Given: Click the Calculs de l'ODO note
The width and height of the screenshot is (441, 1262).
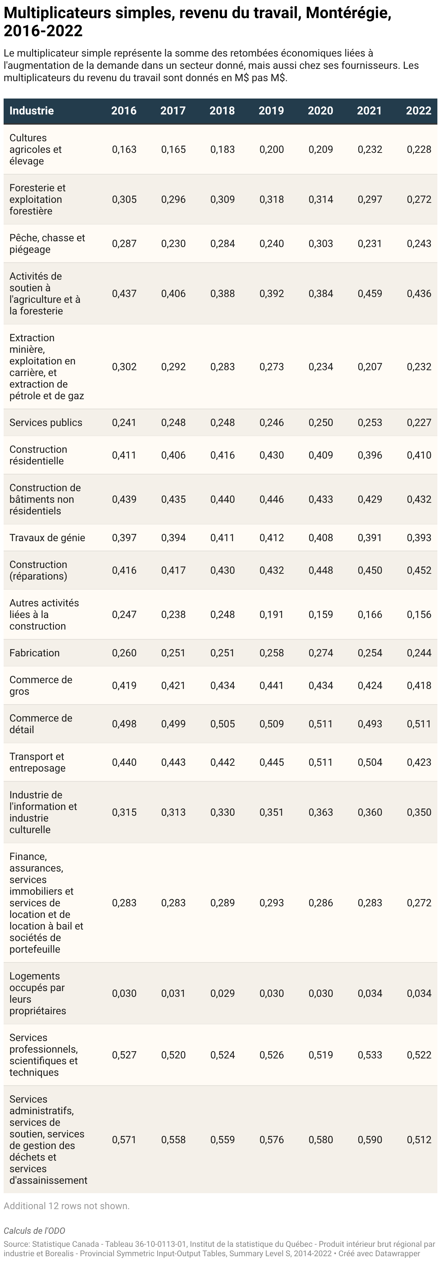Looking at the screenshot, I should click(x=34, y=1230).
